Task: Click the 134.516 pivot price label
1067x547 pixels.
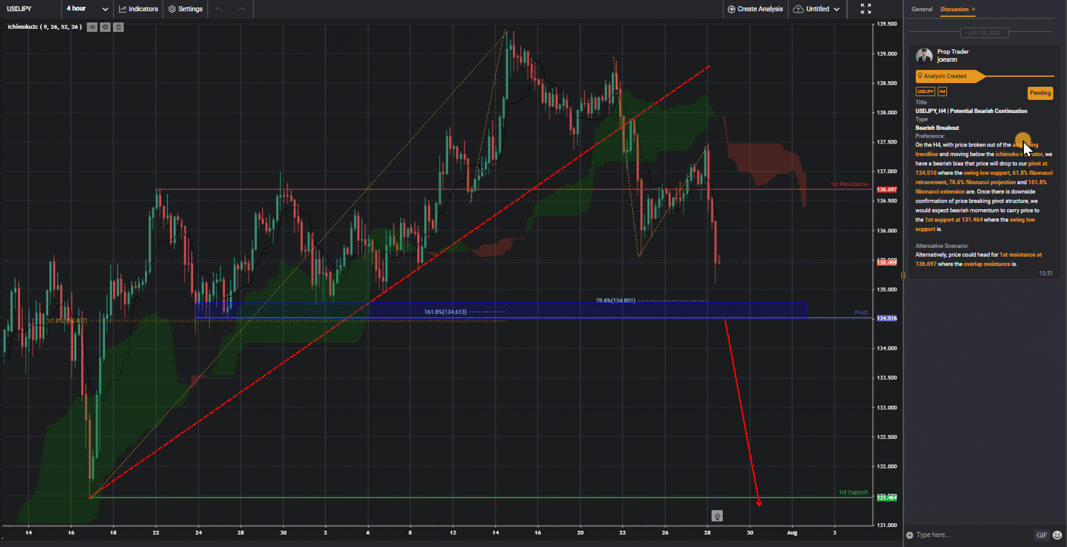Action: pyautogui.click(x=886, y=318)
